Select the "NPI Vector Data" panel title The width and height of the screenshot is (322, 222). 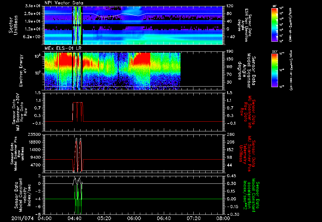pos(64,3)
